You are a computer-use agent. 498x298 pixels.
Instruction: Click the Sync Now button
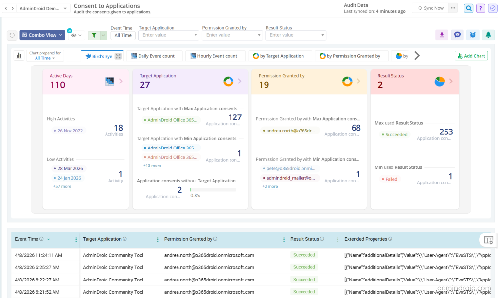tap(430, 8)
